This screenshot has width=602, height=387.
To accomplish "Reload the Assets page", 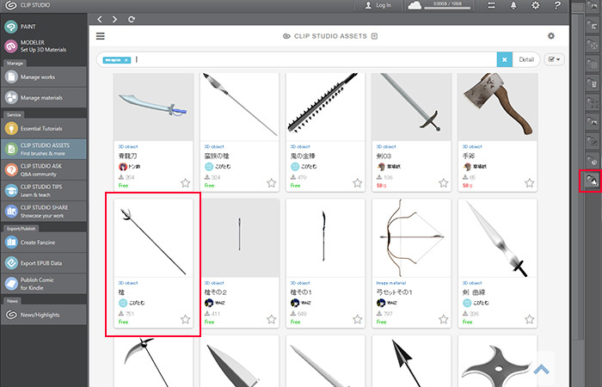I will click(x=132, y=19).
